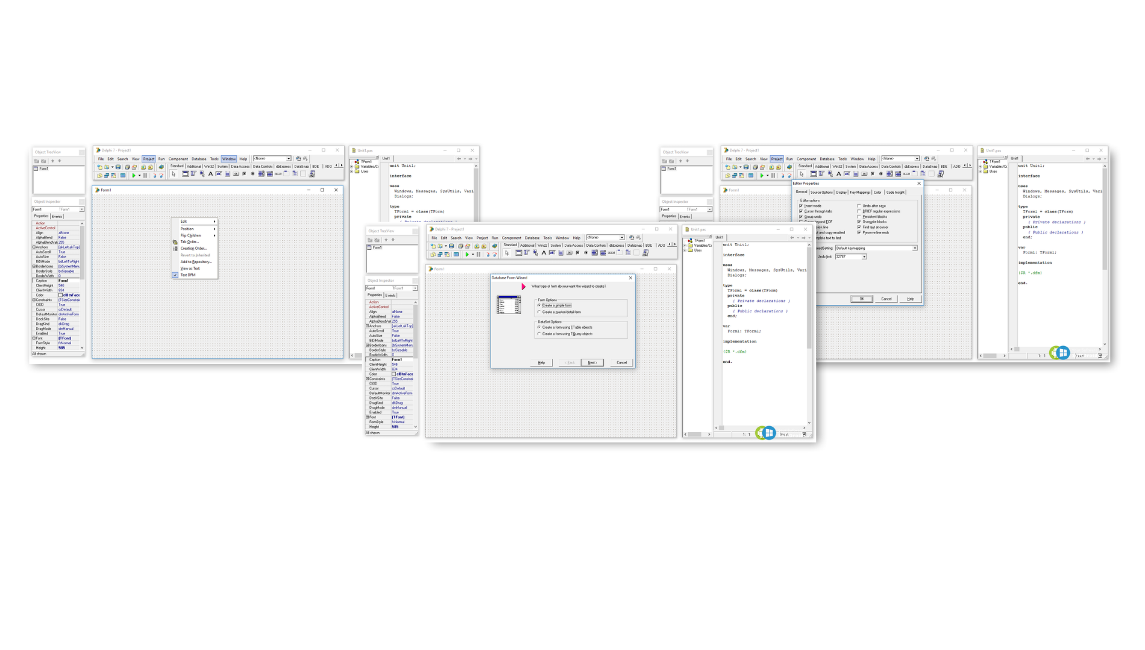This screenshot has height=650, width=1145.
Task: Click Color swatch in context-menu window inspector
Action: (60, 295)
